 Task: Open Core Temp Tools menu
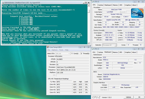[x=61, y=50]
